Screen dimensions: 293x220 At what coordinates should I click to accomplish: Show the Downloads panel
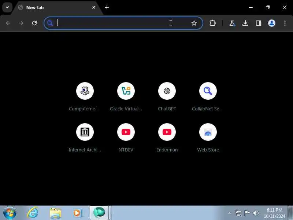[245, 23]
